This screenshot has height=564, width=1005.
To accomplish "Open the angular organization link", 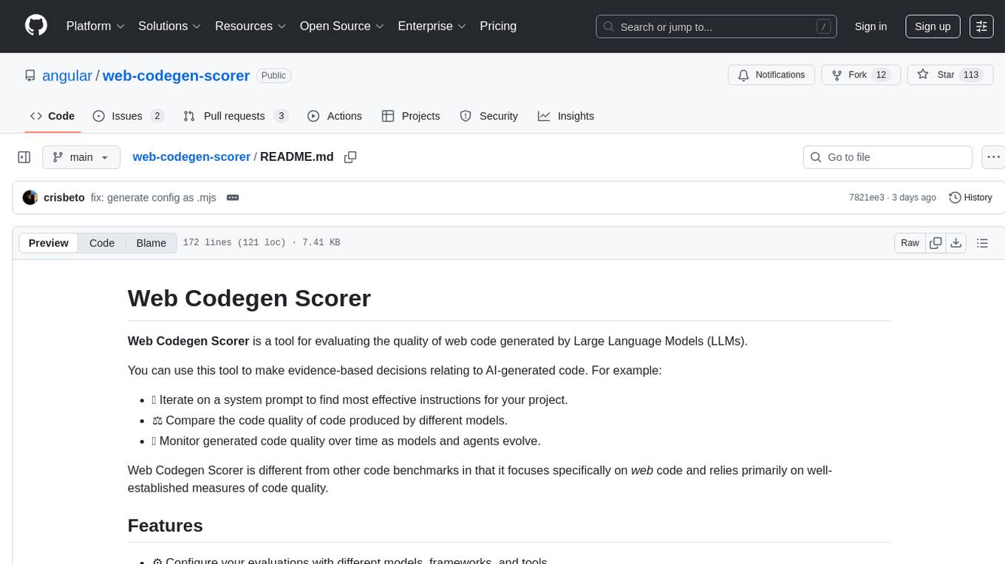I will coord(67,75).
